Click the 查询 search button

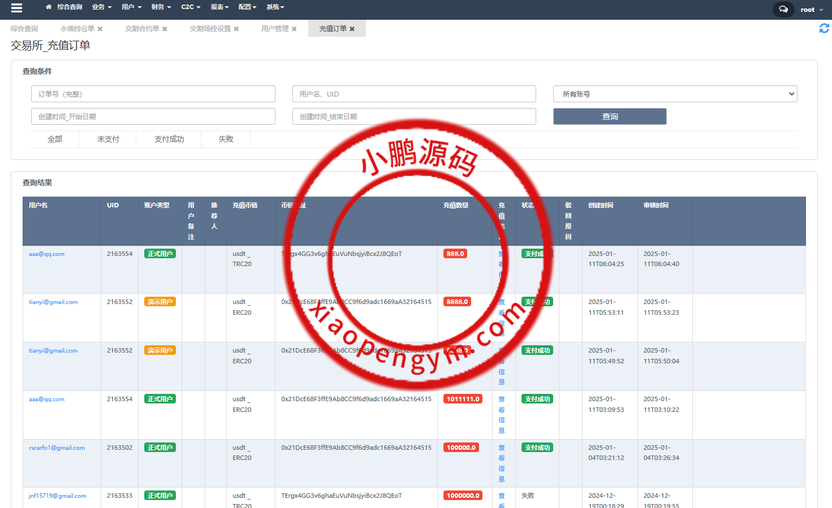pyautogui.click(x=610, y=116)
